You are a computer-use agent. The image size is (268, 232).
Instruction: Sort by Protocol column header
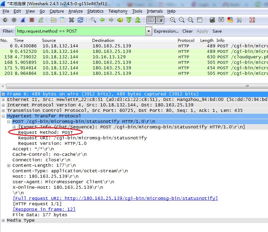point(188,40)
